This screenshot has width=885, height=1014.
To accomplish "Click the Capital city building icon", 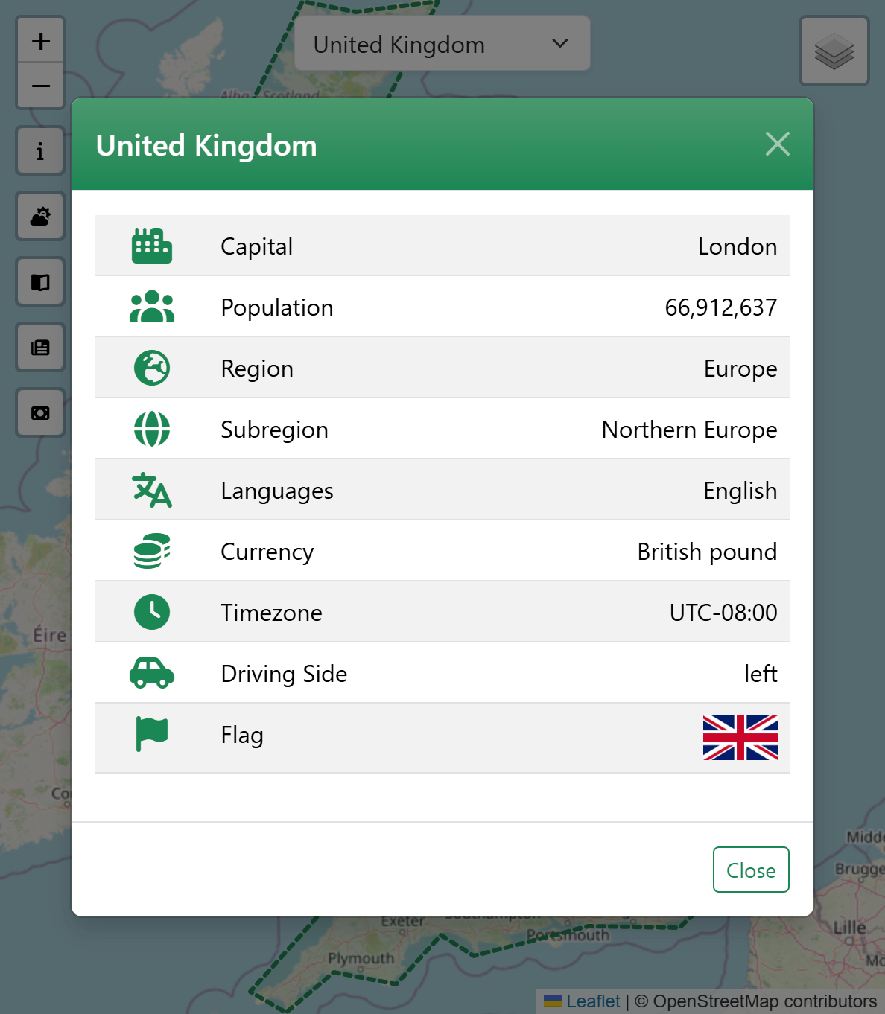I will tap(152, 246).
